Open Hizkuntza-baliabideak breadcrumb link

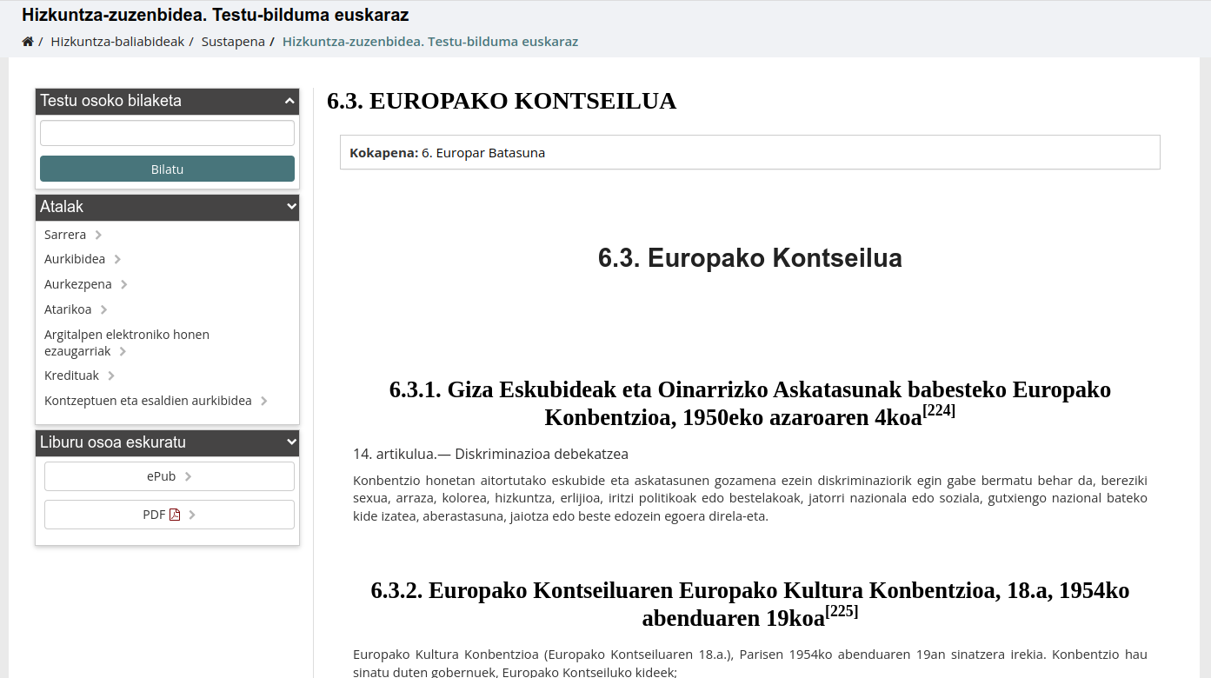tap(117, 42)
